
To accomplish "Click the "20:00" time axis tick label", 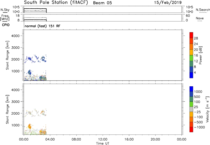I will point(155,140).
